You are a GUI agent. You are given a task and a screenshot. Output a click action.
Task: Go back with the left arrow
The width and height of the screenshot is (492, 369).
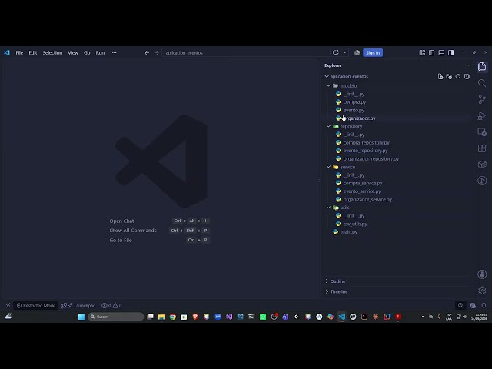147,53
